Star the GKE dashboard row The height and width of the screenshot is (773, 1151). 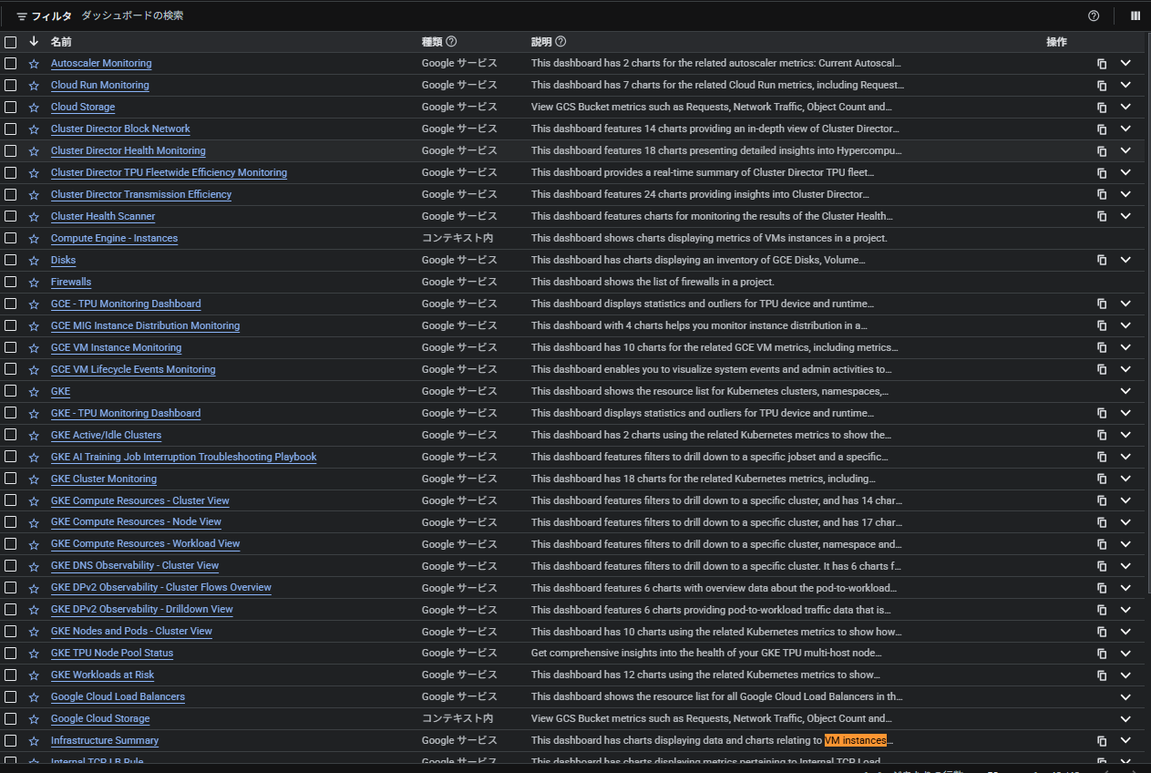34,392
